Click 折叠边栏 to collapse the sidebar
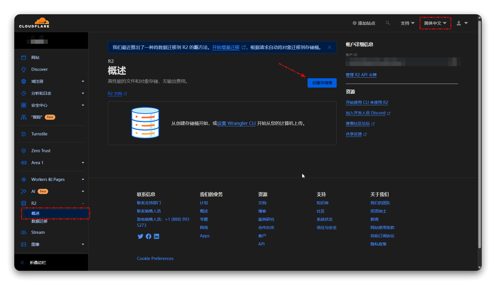 [x=38, y=263]
